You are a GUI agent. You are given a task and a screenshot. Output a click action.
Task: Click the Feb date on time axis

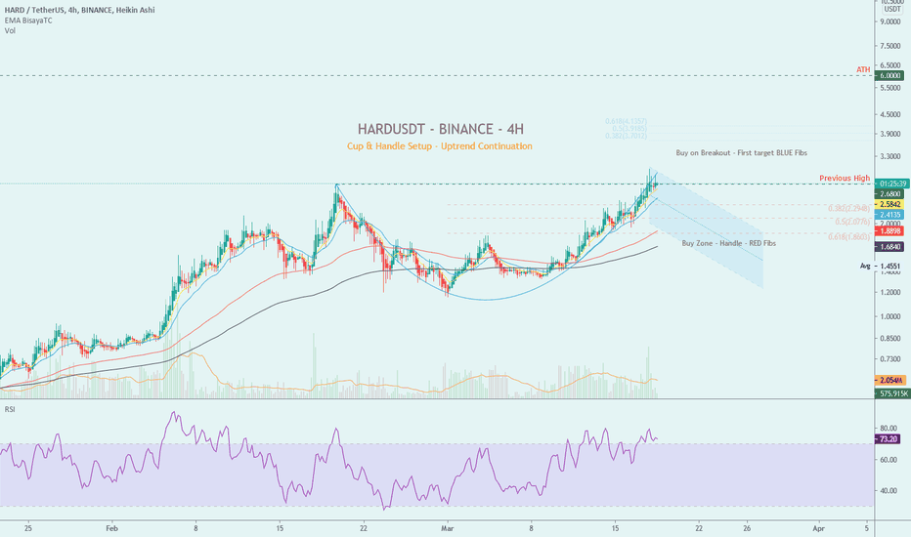(x=112, y=528)
